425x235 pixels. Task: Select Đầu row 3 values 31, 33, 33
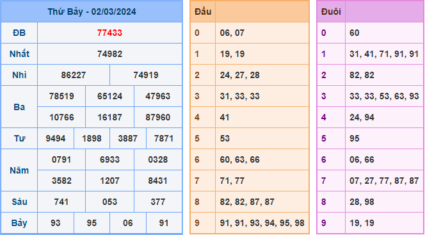point(239,96)
